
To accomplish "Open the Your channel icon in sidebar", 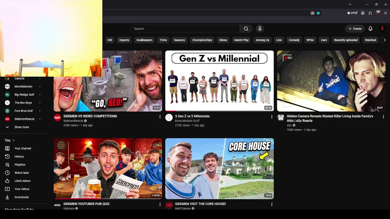I will [7, 148].
